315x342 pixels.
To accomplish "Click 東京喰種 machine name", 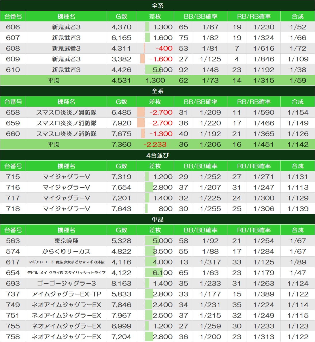I will [x=66, y=241].
